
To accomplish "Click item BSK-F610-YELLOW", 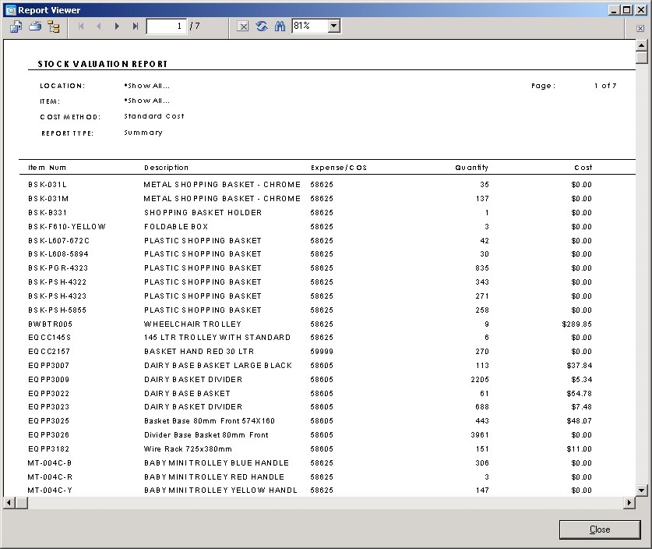I will click(x=67, y=227).
